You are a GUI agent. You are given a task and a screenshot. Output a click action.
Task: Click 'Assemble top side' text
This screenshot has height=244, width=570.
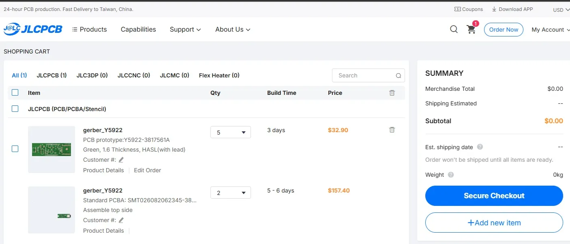108,210
